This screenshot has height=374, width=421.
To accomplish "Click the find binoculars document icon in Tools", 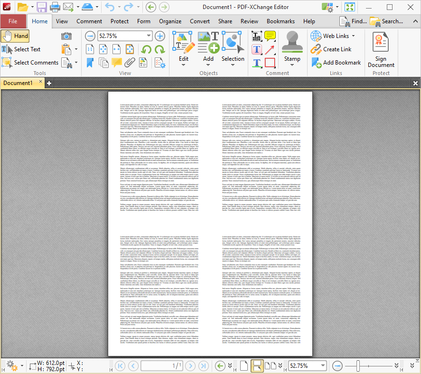I will point(66,63).
